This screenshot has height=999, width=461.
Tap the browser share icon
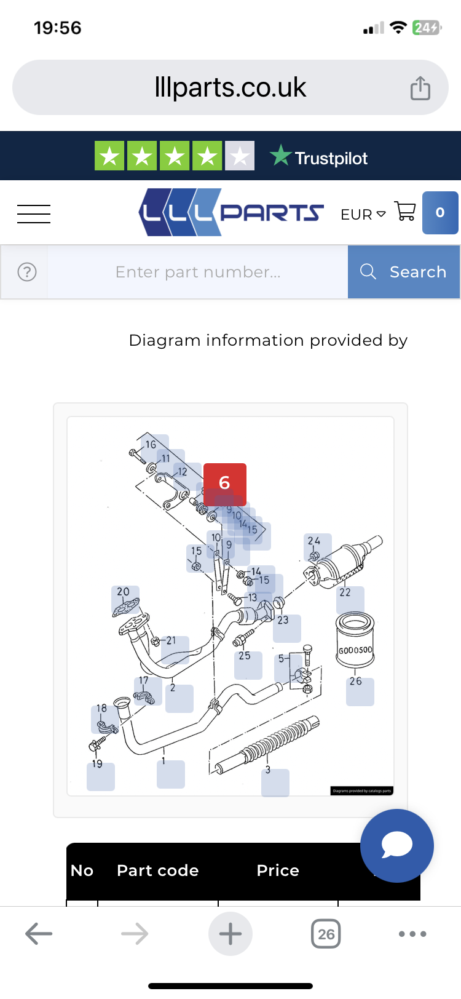[420, 88]
